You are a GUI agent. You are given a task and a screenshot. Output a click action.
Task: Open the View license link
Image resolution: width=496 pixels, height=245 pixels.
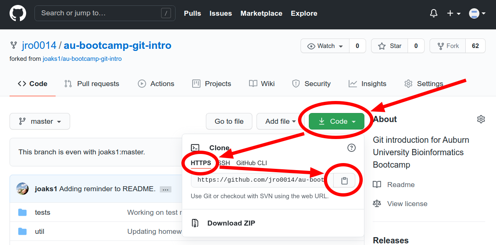click(407, 204)
